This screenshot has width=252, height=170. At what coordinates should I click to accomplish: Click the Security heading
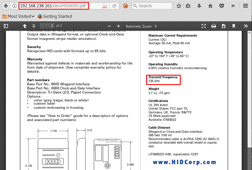point(34,47)
